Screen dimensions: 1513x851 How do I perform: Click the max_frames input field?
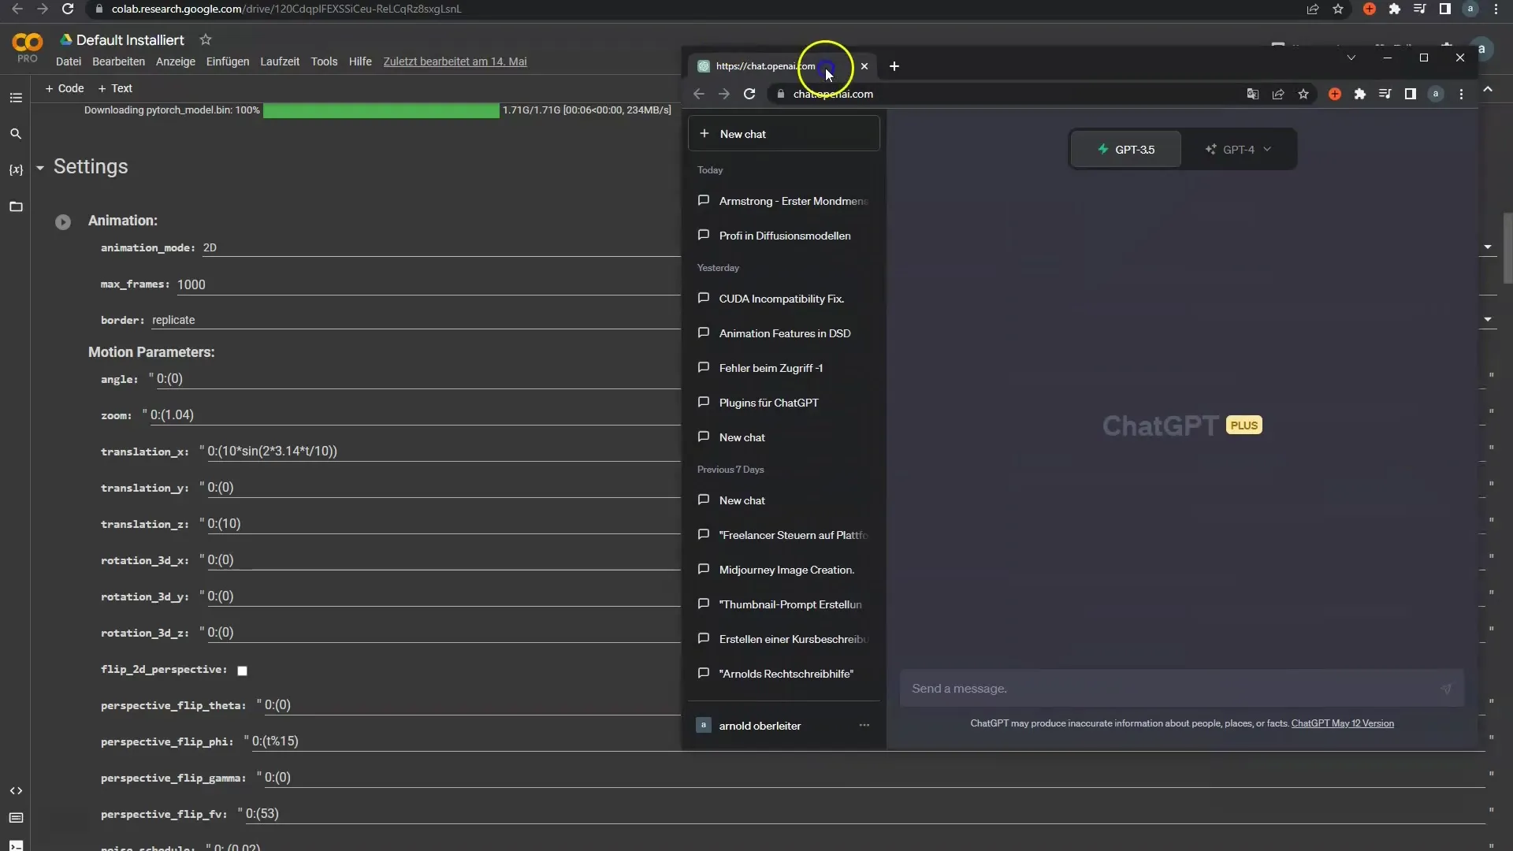[x=428, y=284]
